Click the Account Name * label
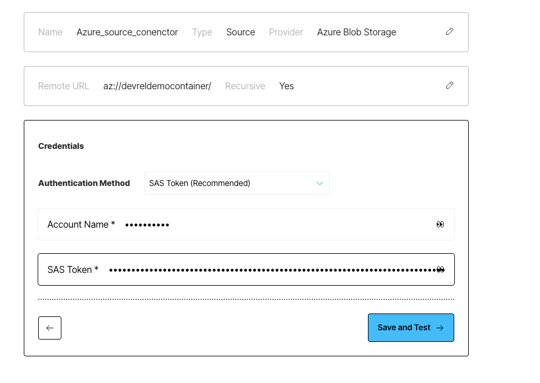The width and height of the screenshot is (540, 383). [x=81, y=225]
